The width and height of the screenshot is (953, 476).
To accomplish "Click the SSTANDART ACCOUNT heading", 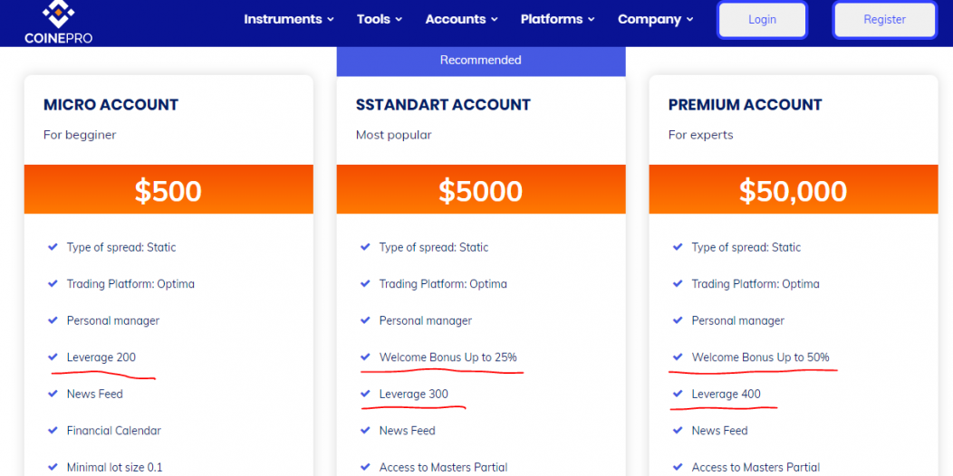I will click(443, 105).
